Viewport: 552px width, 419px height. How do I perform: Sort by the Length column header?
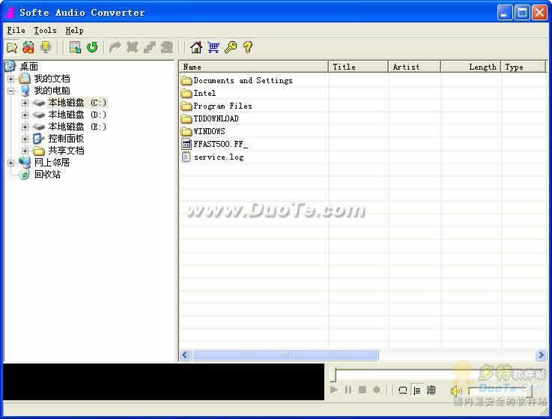(x=470, y=67)
